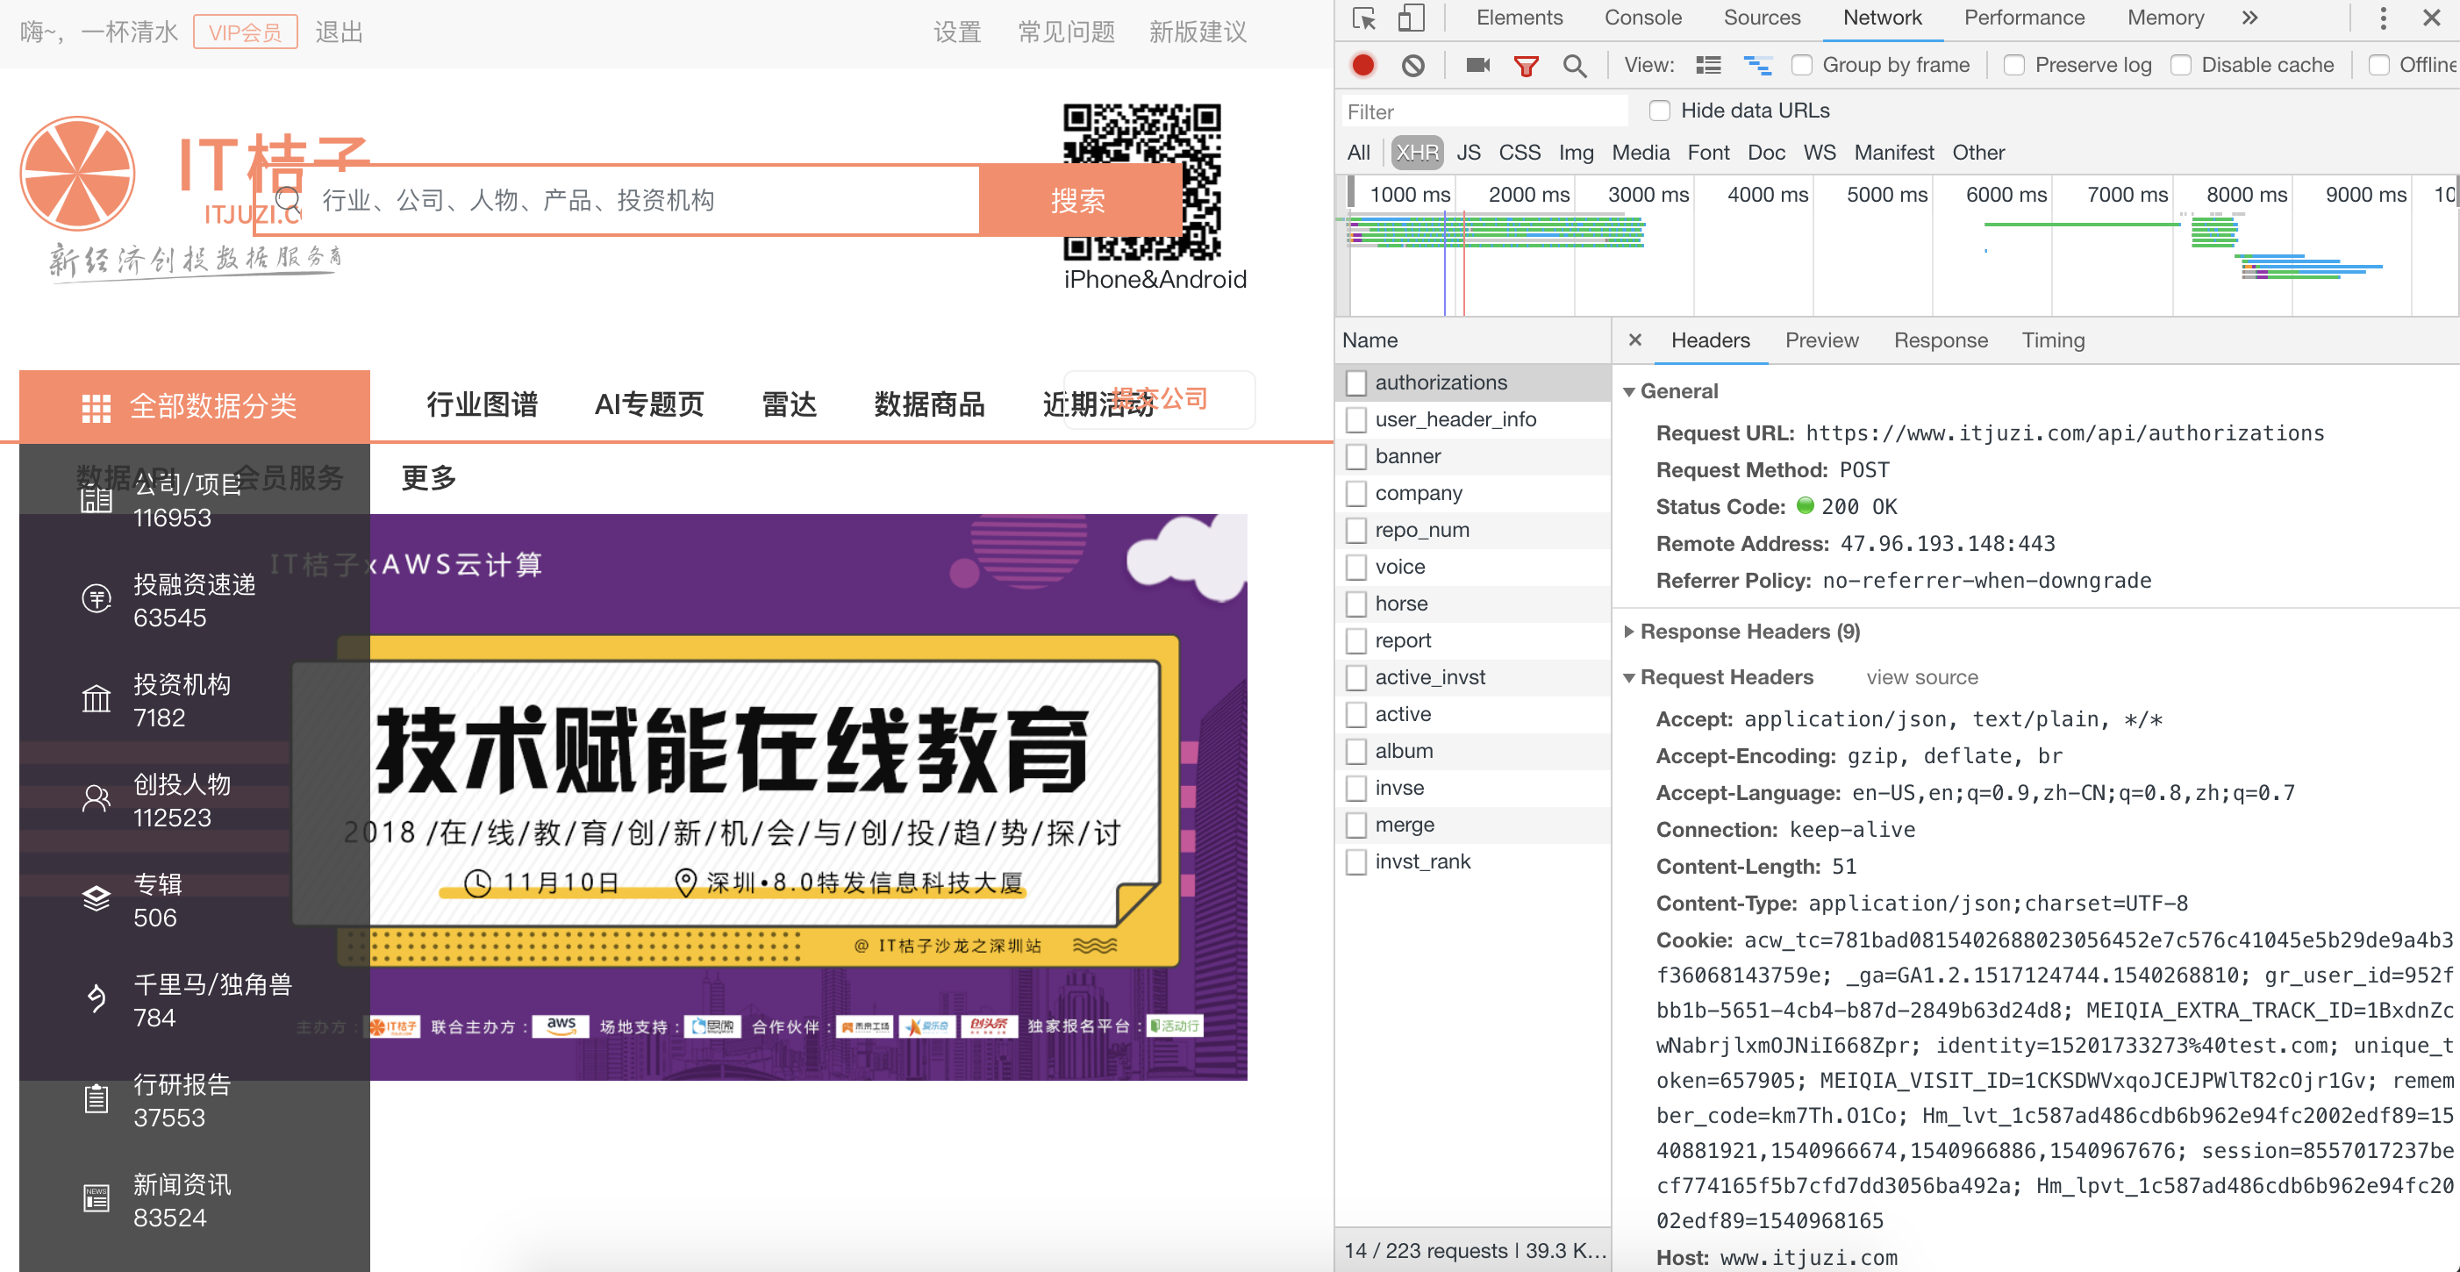Open the Timing tab of the request
This screenshot has width=2460, height=1272.
pos(2052,340)
